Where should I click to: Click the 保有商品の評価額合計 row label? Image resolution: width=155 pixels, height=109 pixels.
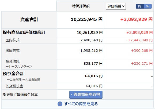[24, 32]
